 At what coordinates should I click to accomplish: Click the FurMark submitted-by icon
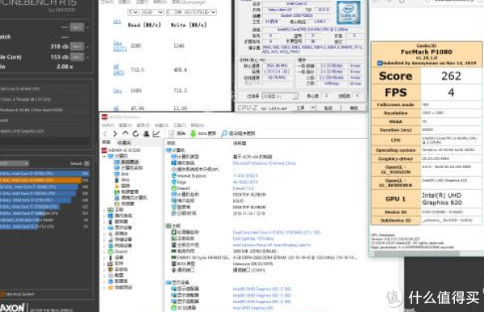click(380, 64)
